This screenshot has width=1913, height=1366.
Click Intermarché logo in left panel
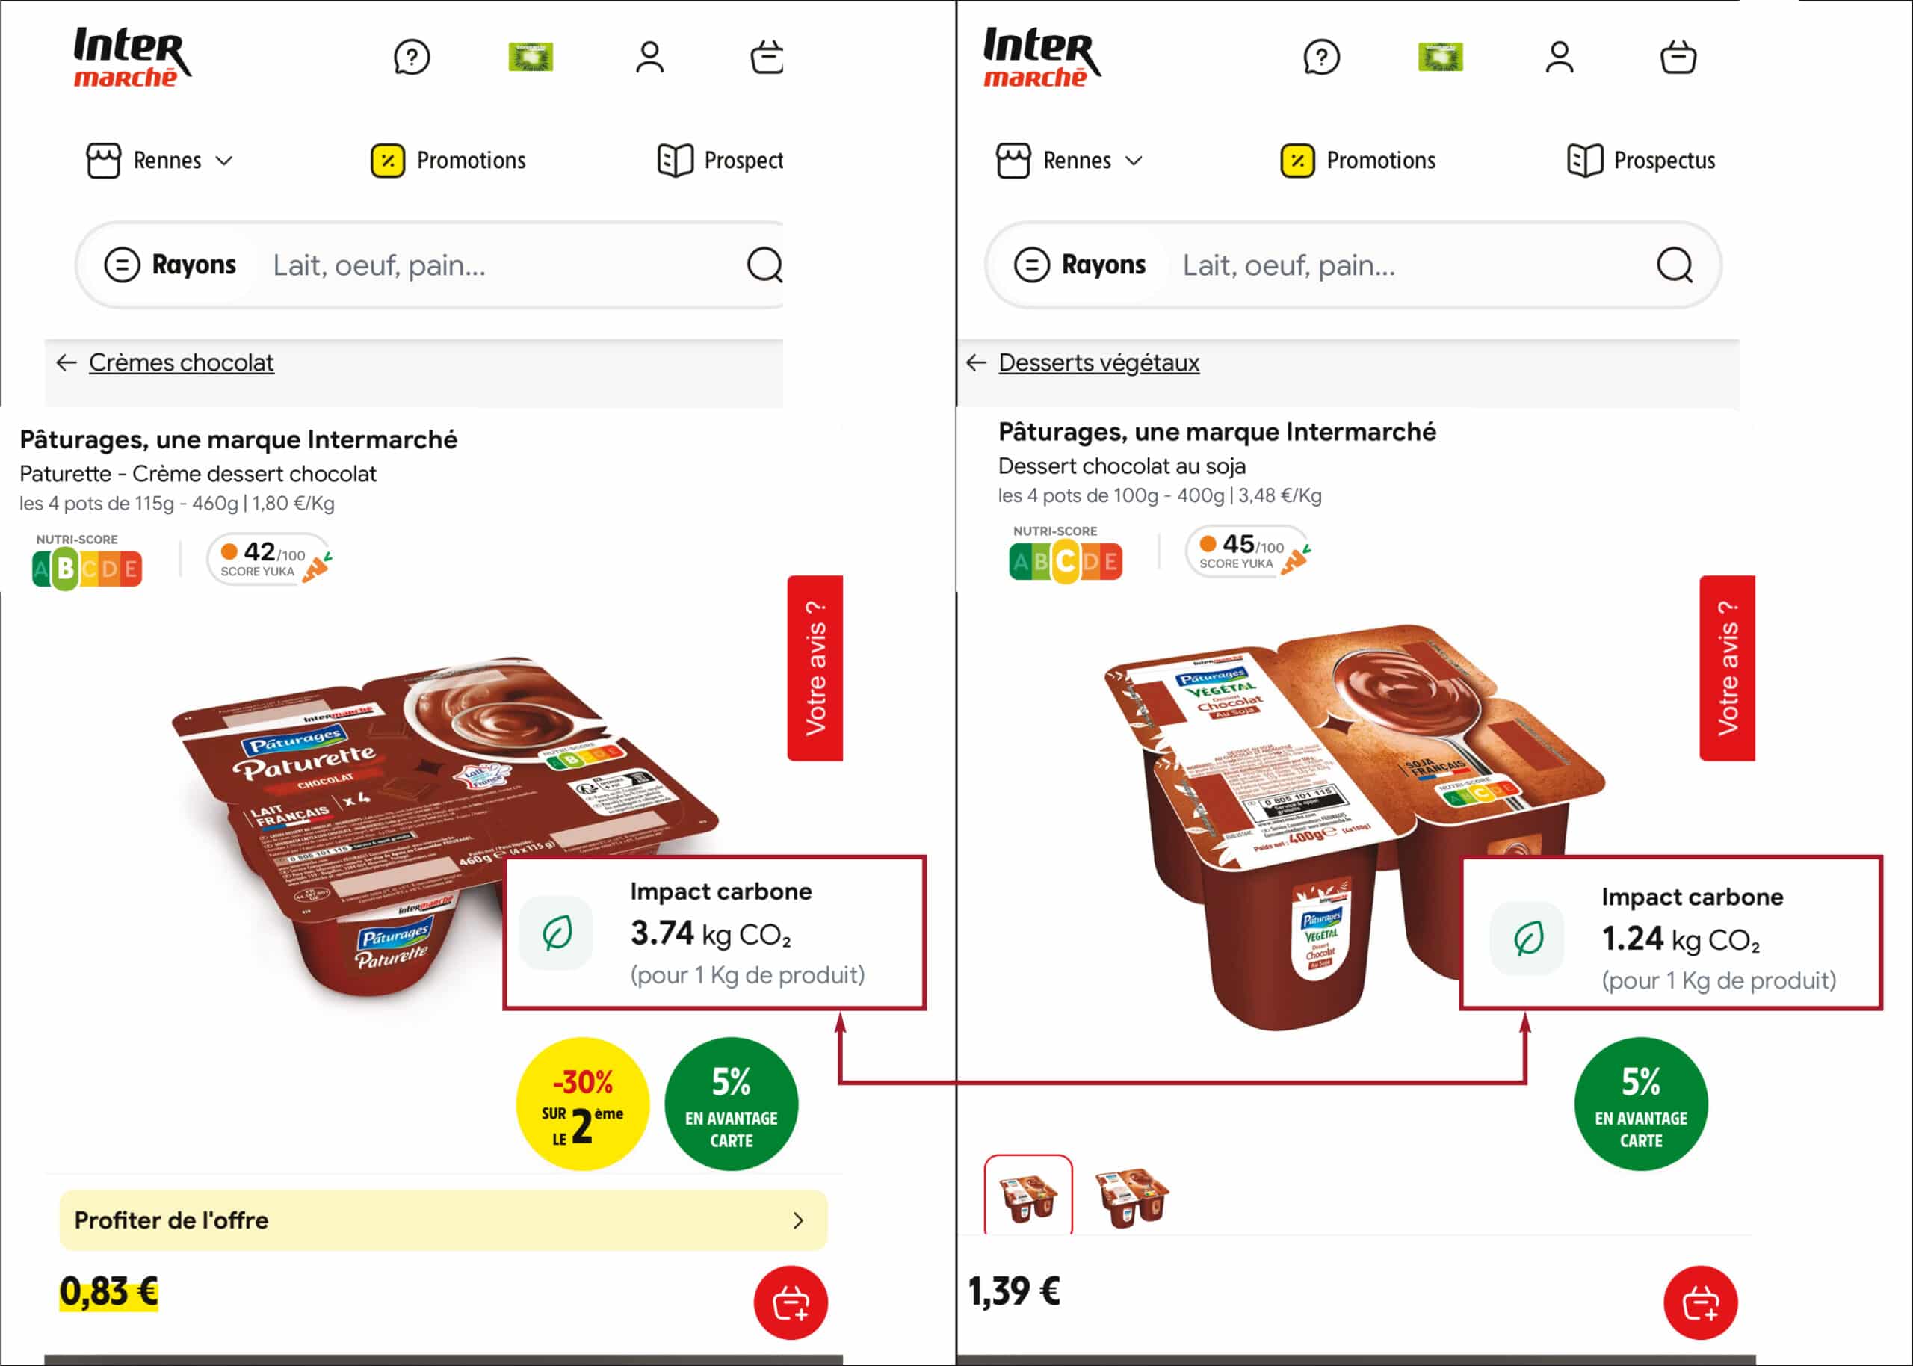[x=132, y=56]
